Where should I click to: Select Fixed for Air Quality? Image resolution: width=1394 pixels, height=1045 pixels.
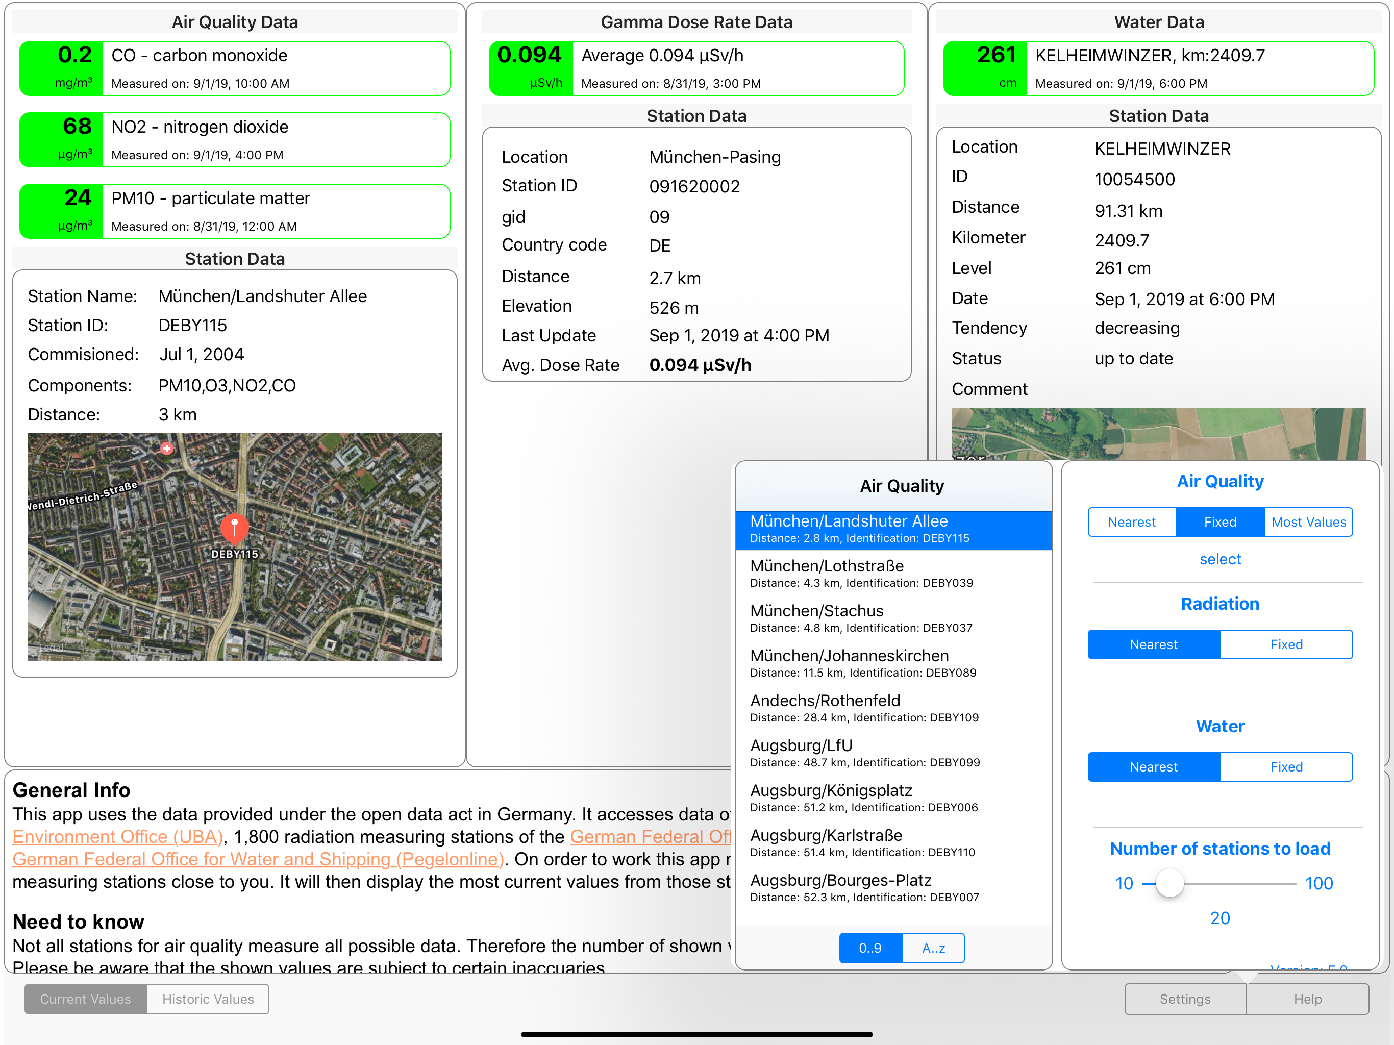coord(1220,522)
